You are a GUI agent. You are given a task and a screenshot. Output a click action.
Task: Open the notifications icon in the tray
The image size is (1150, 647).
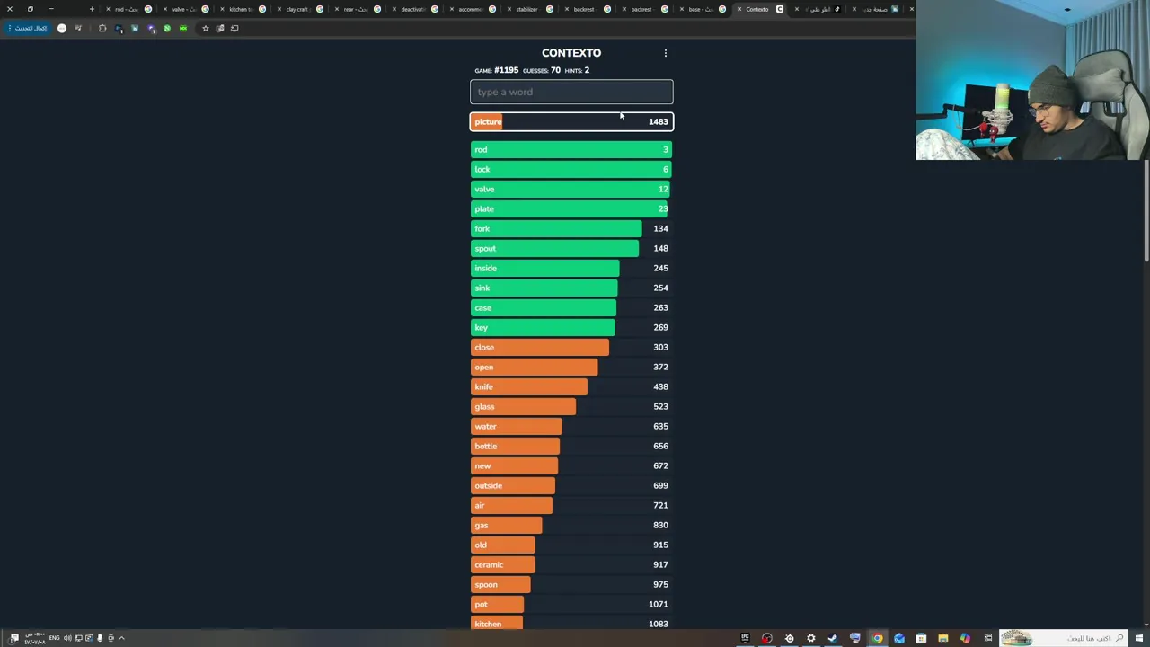(13, 638)
